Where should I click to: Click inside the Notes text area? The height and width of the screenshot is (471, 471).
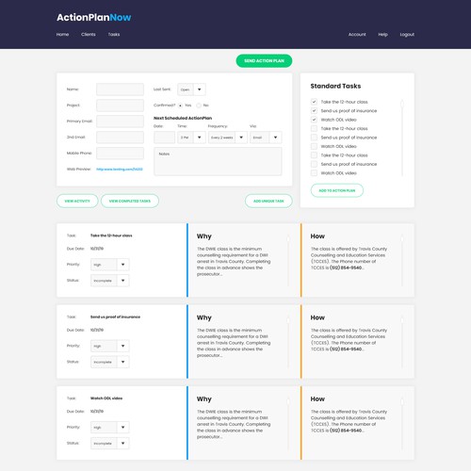pyautogui.click(x=218, y=161)
